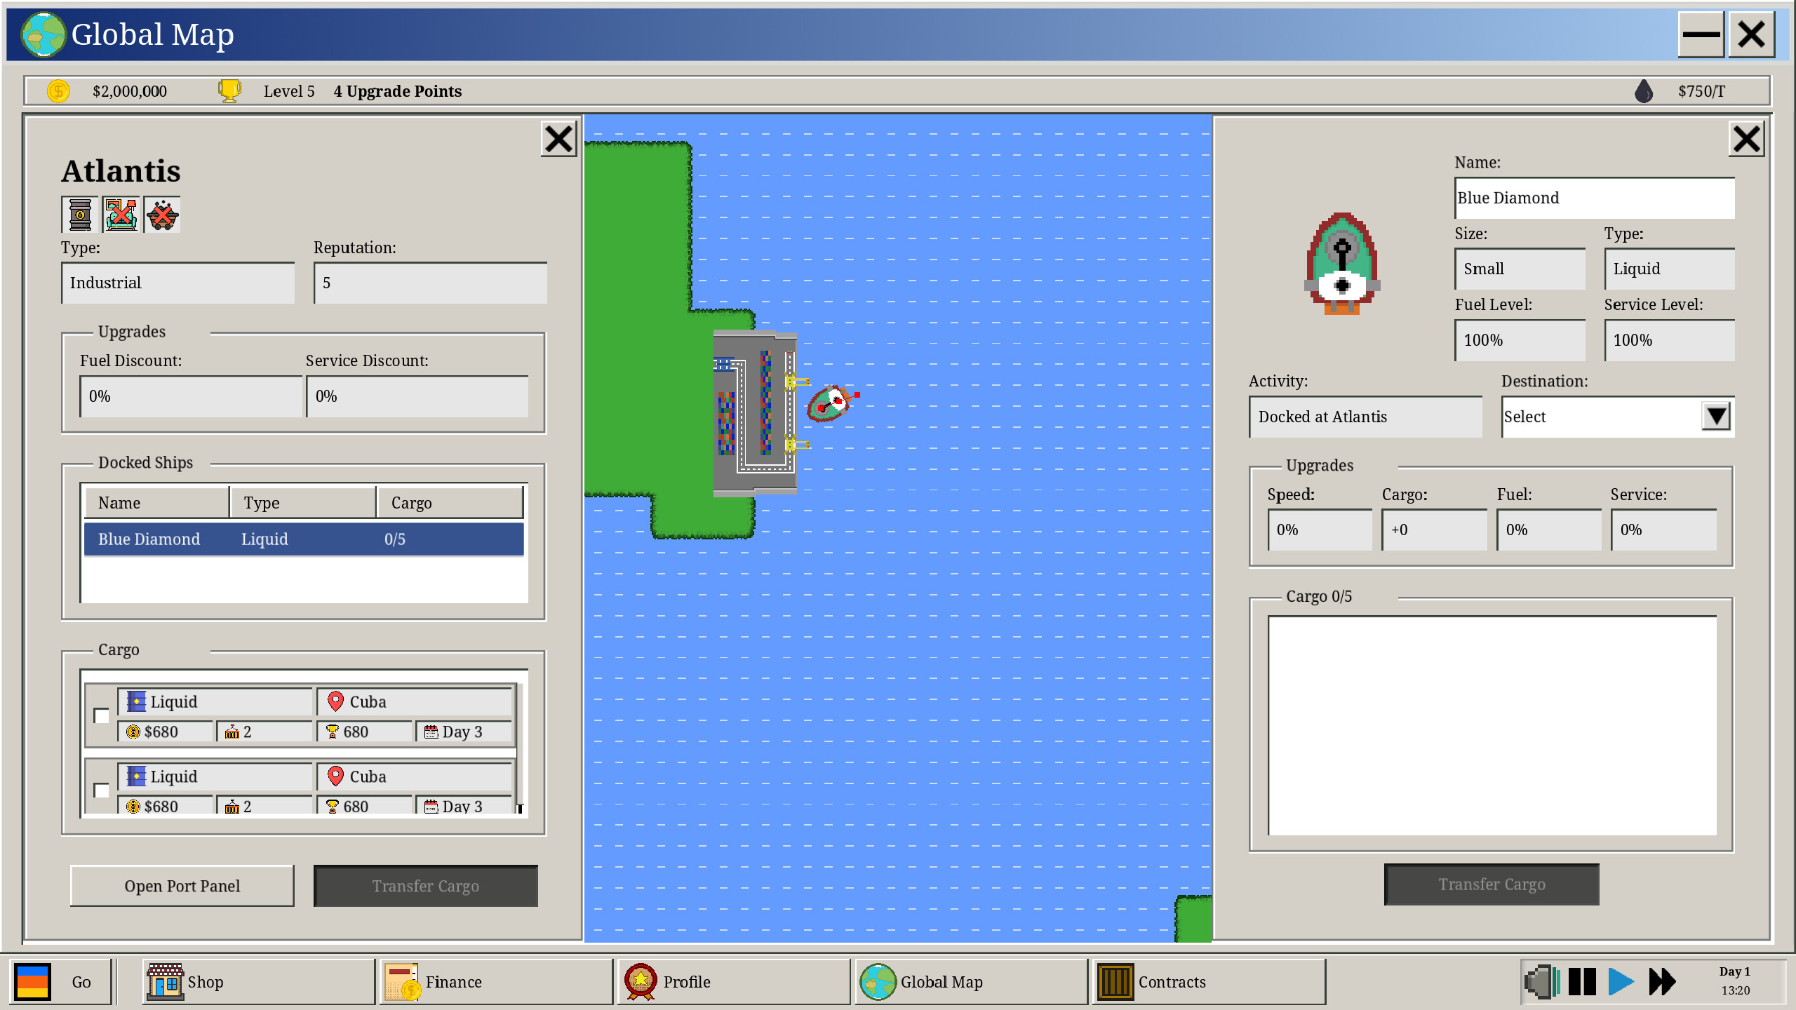Check the first Liquid cargo to Cuba
Screen dimensions: 1796x1010
coord(101,716)
